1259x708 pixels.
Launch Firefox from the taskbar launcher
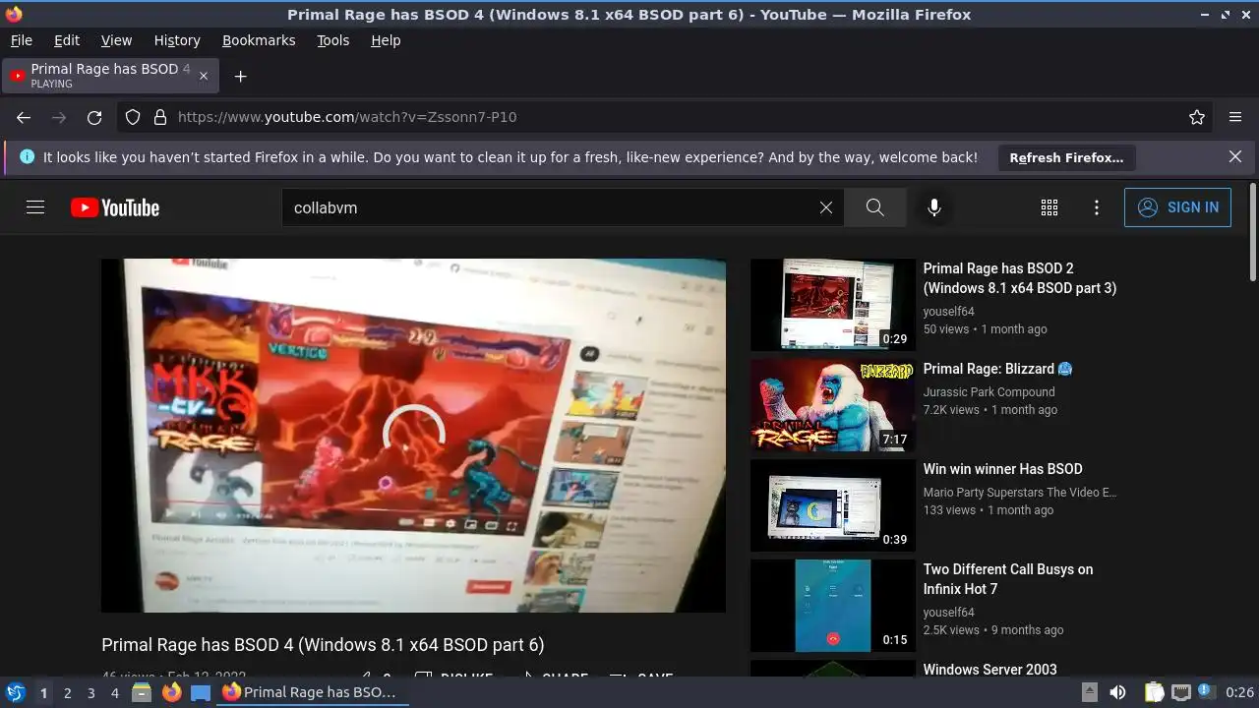(171, 692)
